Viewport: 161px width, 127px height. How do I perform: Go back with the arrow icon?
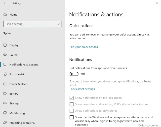[5, 3]
